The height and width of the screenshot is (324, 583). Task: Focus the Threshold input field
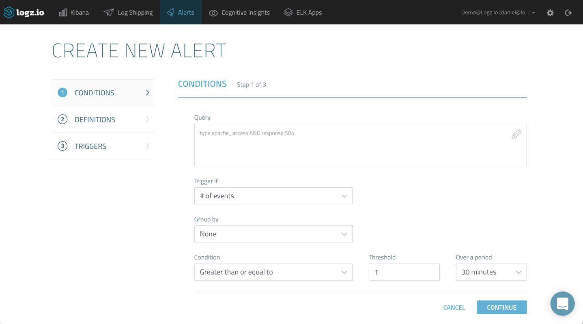coord(404,272)
